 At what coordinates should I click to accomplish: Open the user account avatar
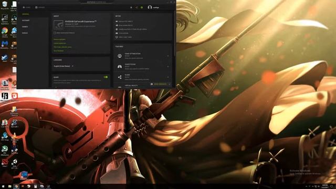(x=150, y=7)
